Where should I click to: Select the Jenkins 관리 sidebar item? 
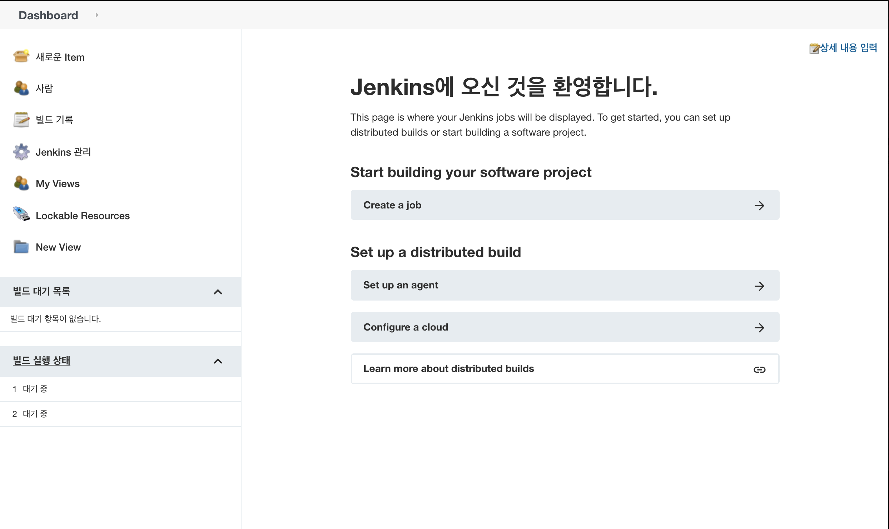click(63, 152)
